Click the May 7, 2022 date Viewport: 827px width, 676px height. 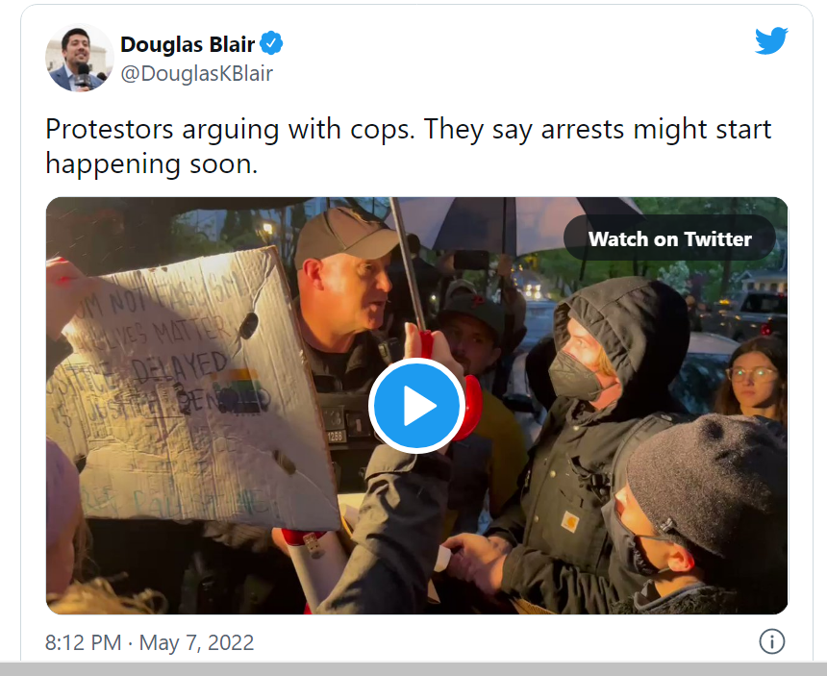point(196,642)
